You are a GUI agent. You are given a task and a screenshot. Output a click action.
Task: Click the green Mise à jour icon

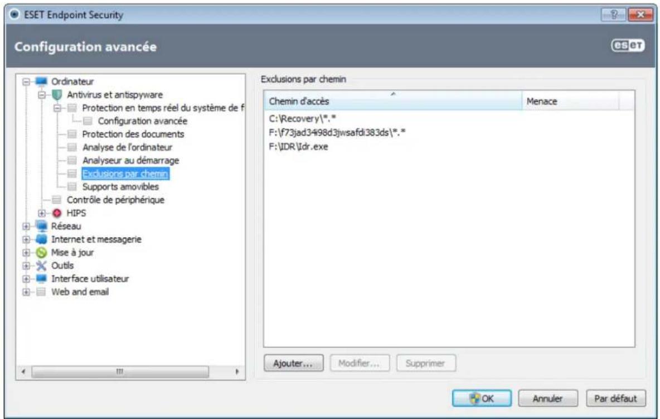(41, 253)
